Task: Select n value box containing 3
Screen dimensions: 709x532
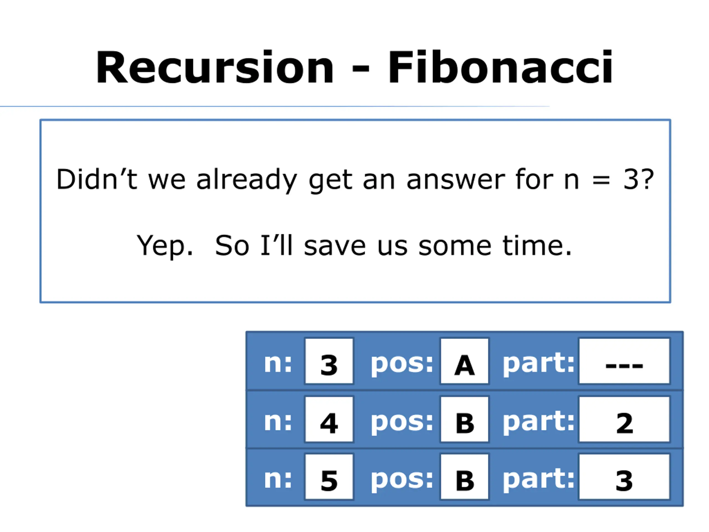Action: (329, 361)
